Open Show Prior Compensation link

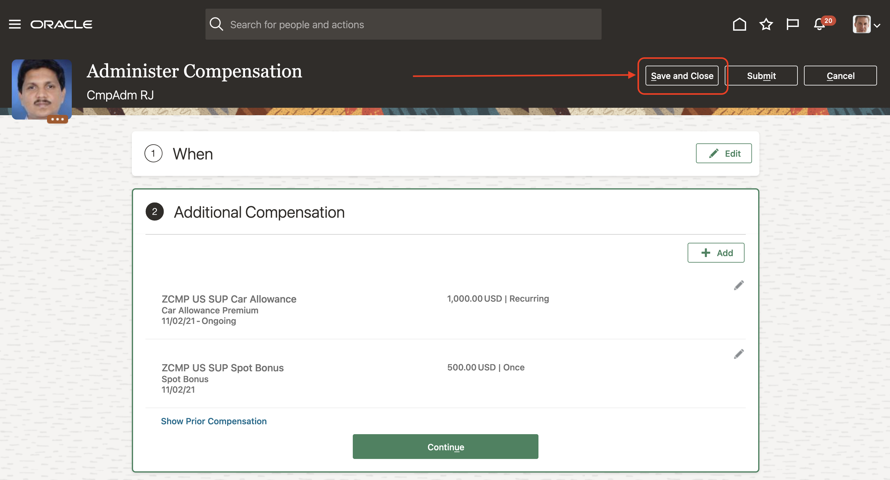click(214, 421)
